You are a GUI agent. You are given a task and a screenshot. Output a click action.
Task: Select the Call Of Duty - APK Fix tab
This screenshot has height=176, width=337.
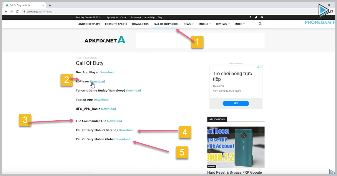(25, 5)
